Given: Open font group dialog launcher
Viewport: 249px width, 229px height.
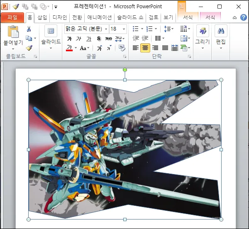Looking at the screenshot, I should click(x=125, y=57).
